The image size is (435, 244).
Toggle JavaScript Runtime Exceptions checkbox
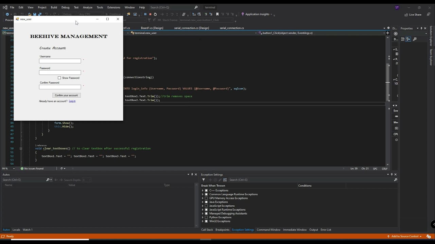206,210
